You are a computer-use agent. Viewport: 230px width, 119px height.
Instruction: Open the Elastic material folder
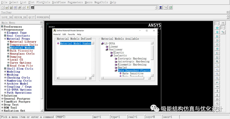(119, 53)
